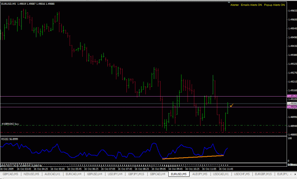
Task: Click the #10891042 buy order label
Action: 10,124
